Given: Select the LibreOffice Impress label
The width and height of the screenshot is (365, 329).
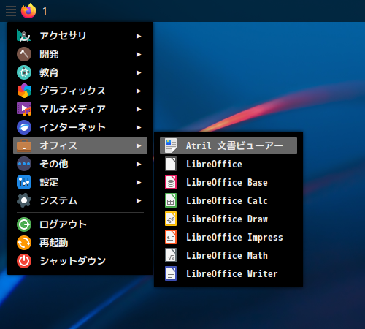Looking at the screenshot, I should point(234,237).
